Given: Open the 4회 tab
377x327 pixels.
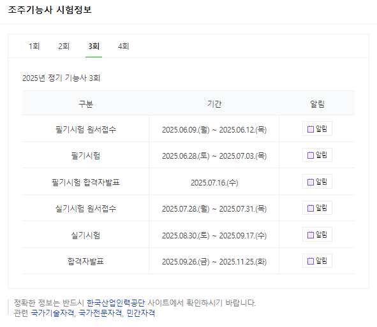Looking at the screenshot, I should tap(124, 46).
